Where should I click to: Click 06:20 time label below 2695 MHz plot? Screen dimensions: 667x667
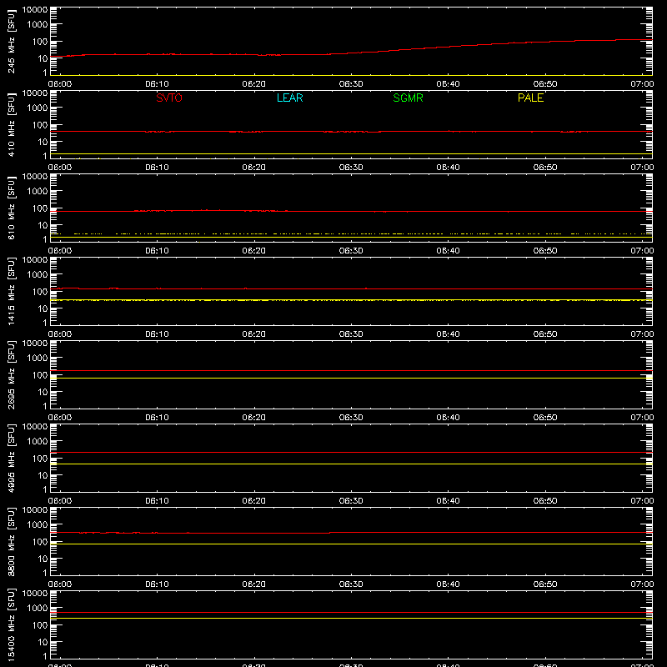(254, 418)
